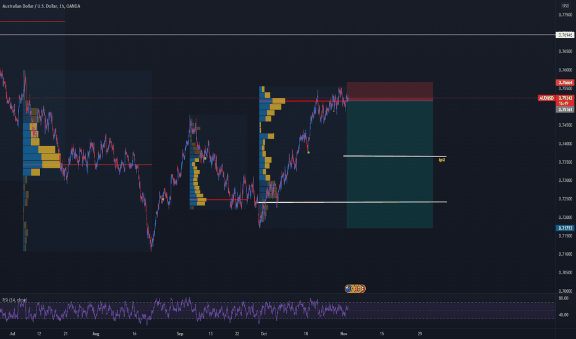
Task: Click the 0.70000 price axis label
Action: click(565, 291)
